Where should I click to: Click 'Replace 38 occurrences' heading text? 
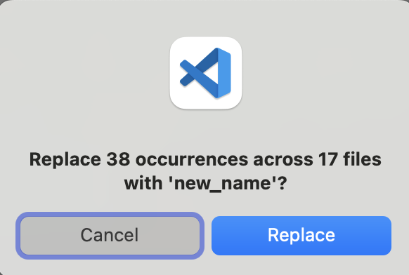pyautogui.click(x=138, y=159)
